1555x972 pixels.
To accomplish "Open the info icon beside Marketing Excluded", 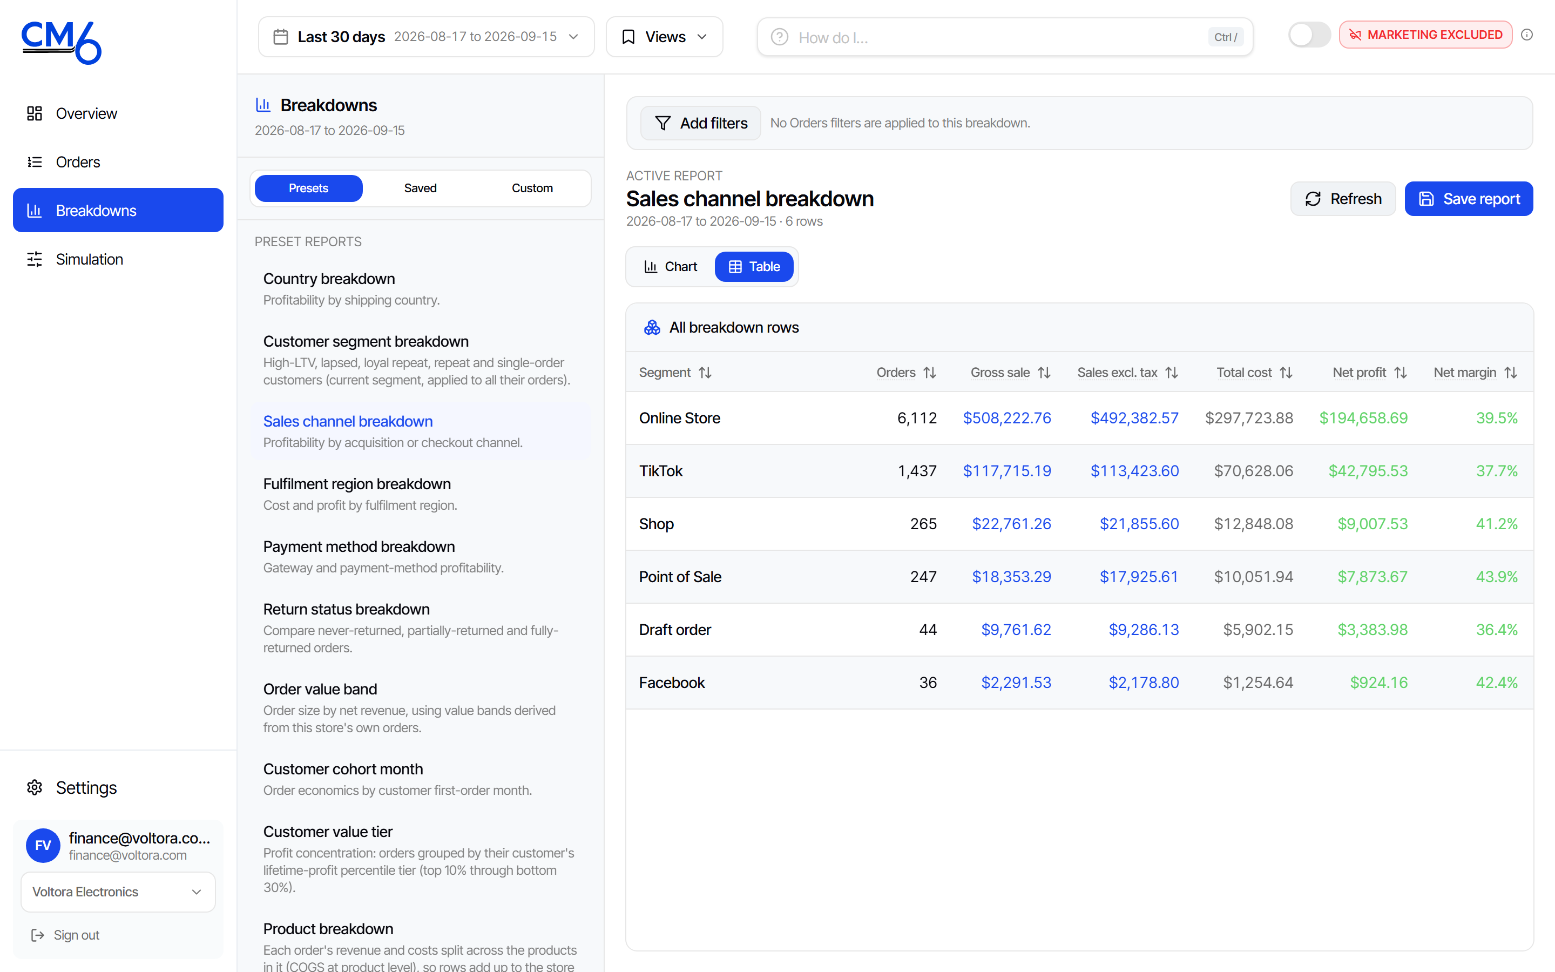I will pyautogui.click(x=1527, y=35).
